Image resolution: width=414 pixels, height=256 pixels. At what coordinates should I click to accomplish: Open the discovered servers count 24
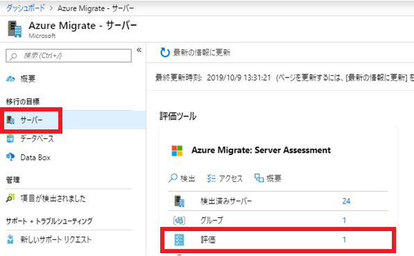point(346,201)
